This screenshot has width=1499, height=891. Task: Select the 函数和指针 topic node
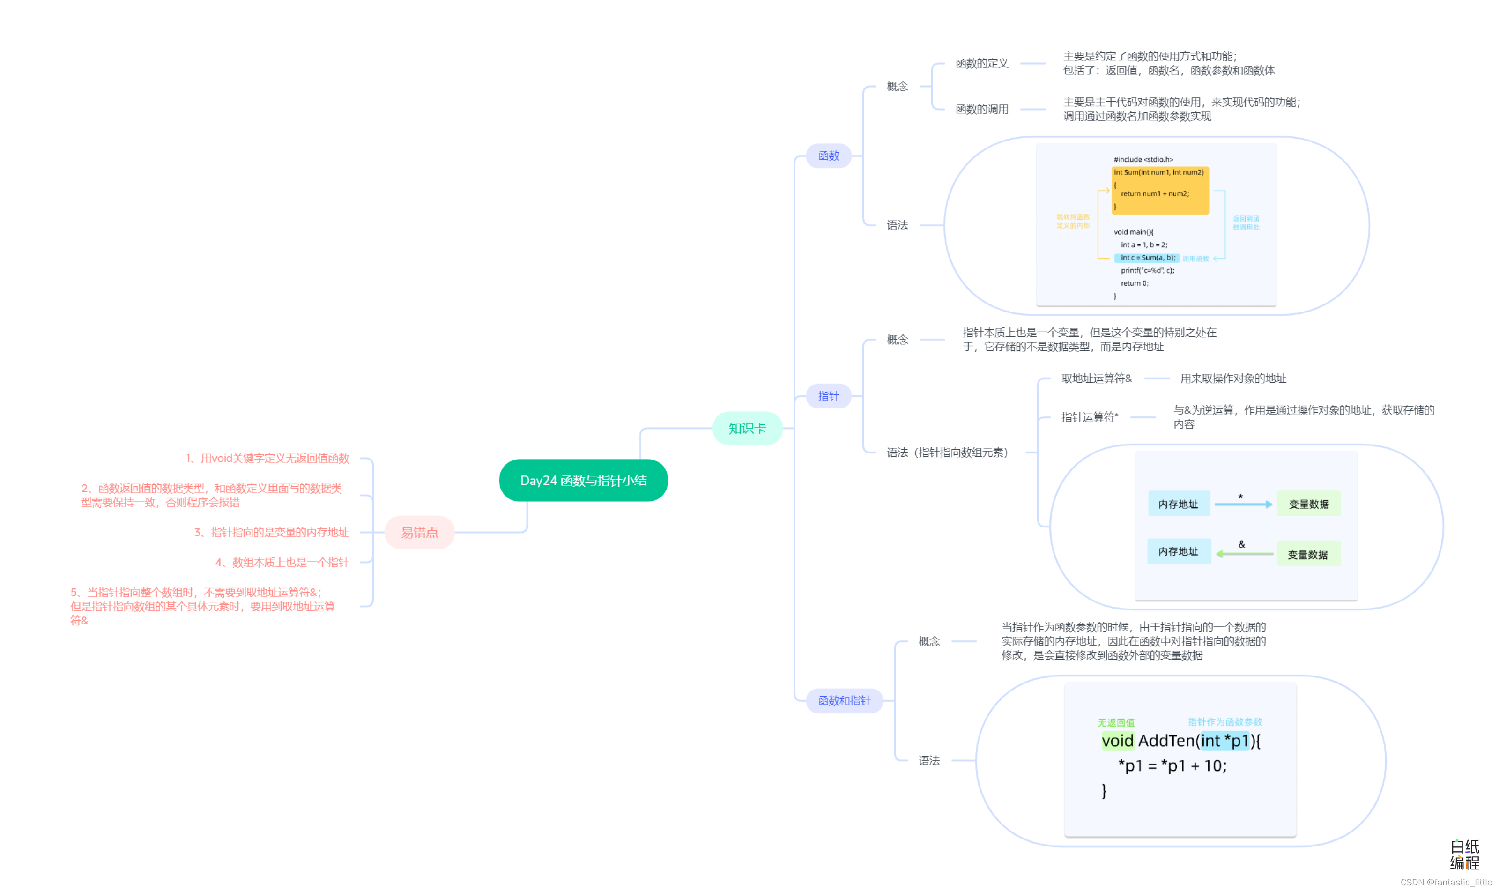pyautogui.click(x=844, y=700)
